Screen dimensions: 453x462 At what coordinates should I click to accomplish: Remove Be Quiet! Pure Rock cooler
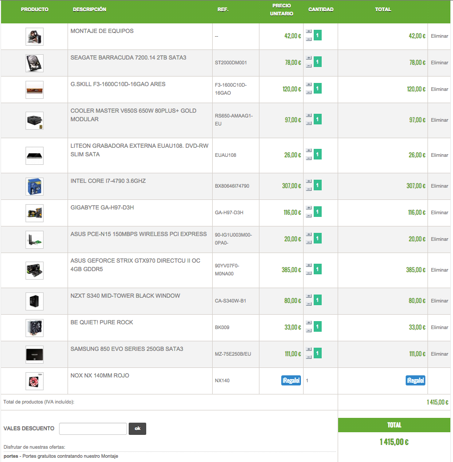[x=439, y=327]
